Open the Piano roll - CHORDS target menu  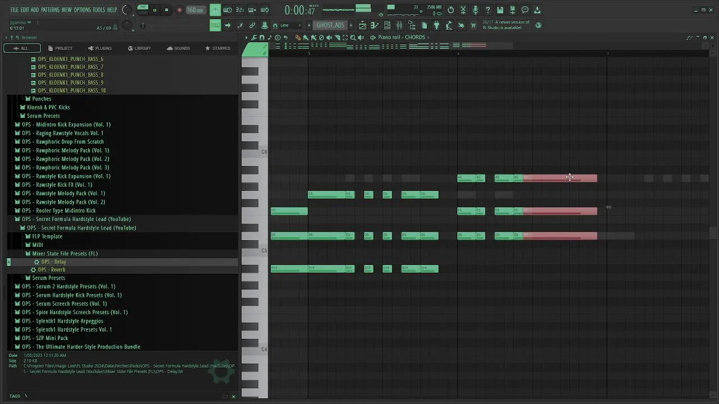(x=402, y=38)
